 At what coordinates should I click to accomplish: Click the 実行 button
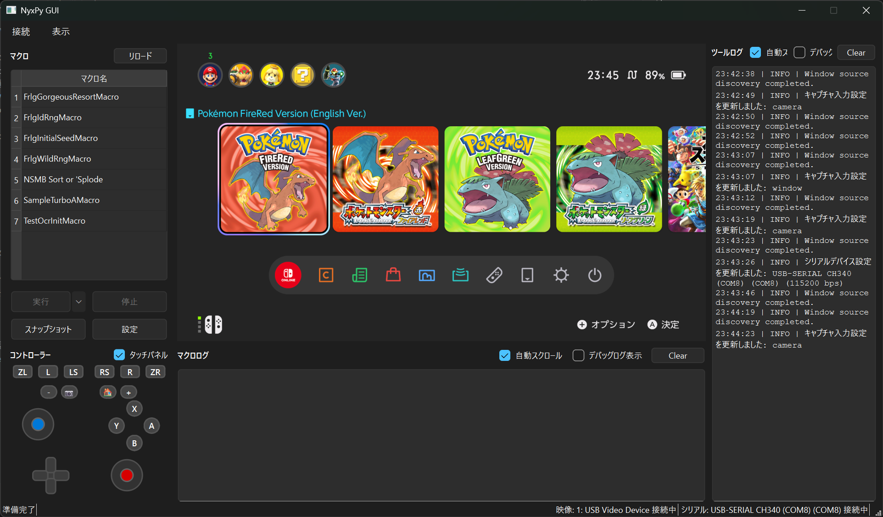click(41, 302)
